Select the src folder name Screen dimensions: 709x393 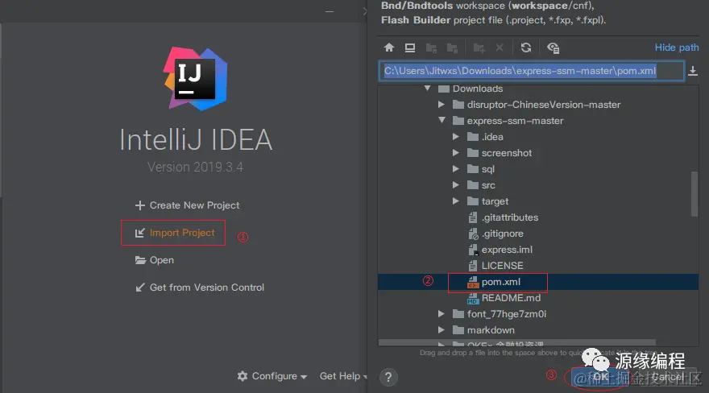click(x=488, y=185)
